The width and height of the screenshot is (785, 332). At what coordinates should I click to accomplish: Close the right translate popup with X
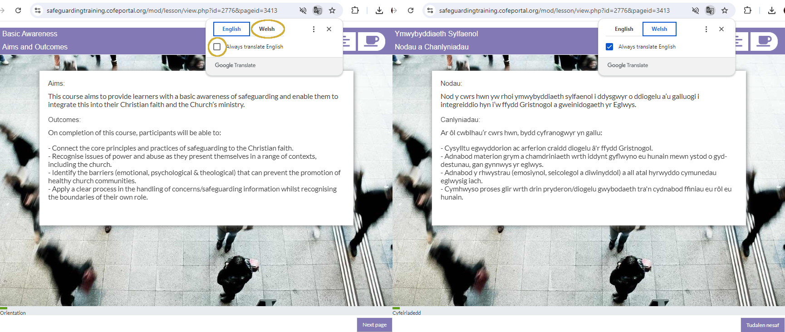tap(721, 29)
